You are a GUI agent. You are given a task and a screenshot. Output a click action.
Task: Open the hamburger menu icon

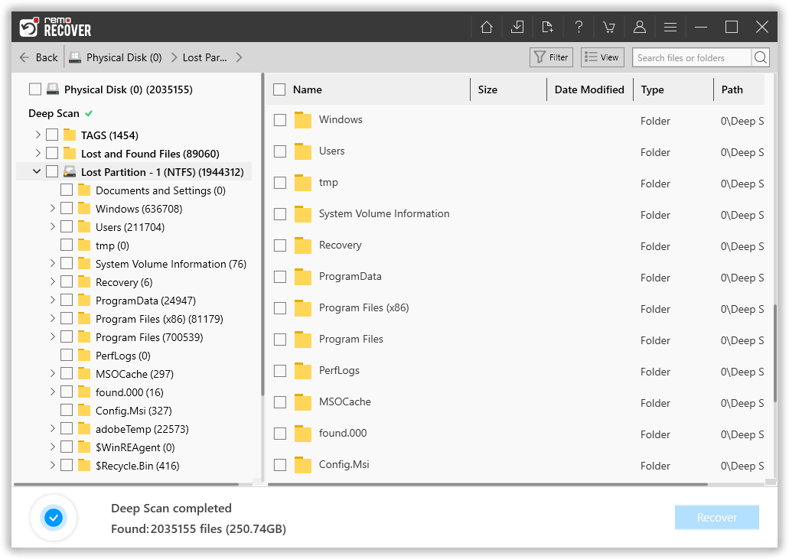pyautogui.click(x=670, y=28)
